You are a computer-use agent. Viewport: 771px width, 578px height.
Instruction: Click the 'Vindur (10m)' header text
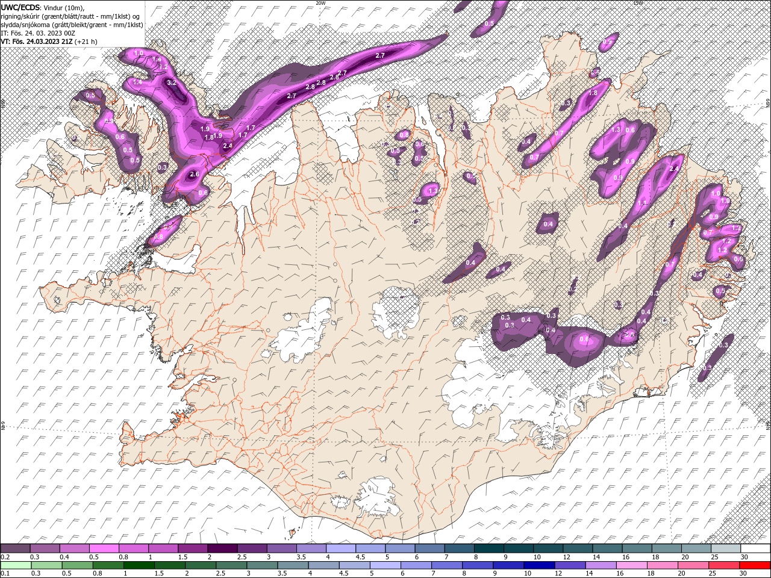pyautogui.click(x=64, y=7)
